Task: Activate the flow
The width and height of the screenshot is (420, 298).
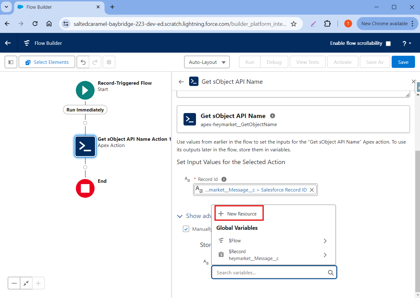Action: coord(343,62)
